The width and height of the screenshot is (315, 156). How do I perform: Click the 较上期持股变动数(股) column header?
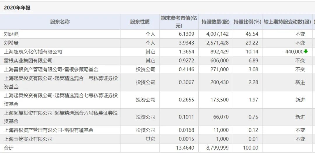pos(287,22)
